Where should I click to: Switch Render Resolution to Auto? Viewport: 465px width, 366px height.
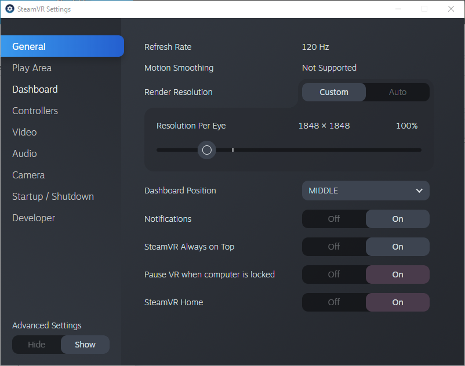click(398, 92)
